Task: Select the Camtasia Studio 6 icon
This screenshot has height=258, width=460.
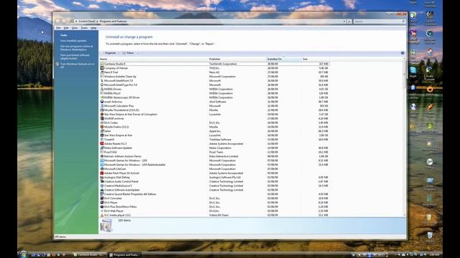Action: [102, 64]
